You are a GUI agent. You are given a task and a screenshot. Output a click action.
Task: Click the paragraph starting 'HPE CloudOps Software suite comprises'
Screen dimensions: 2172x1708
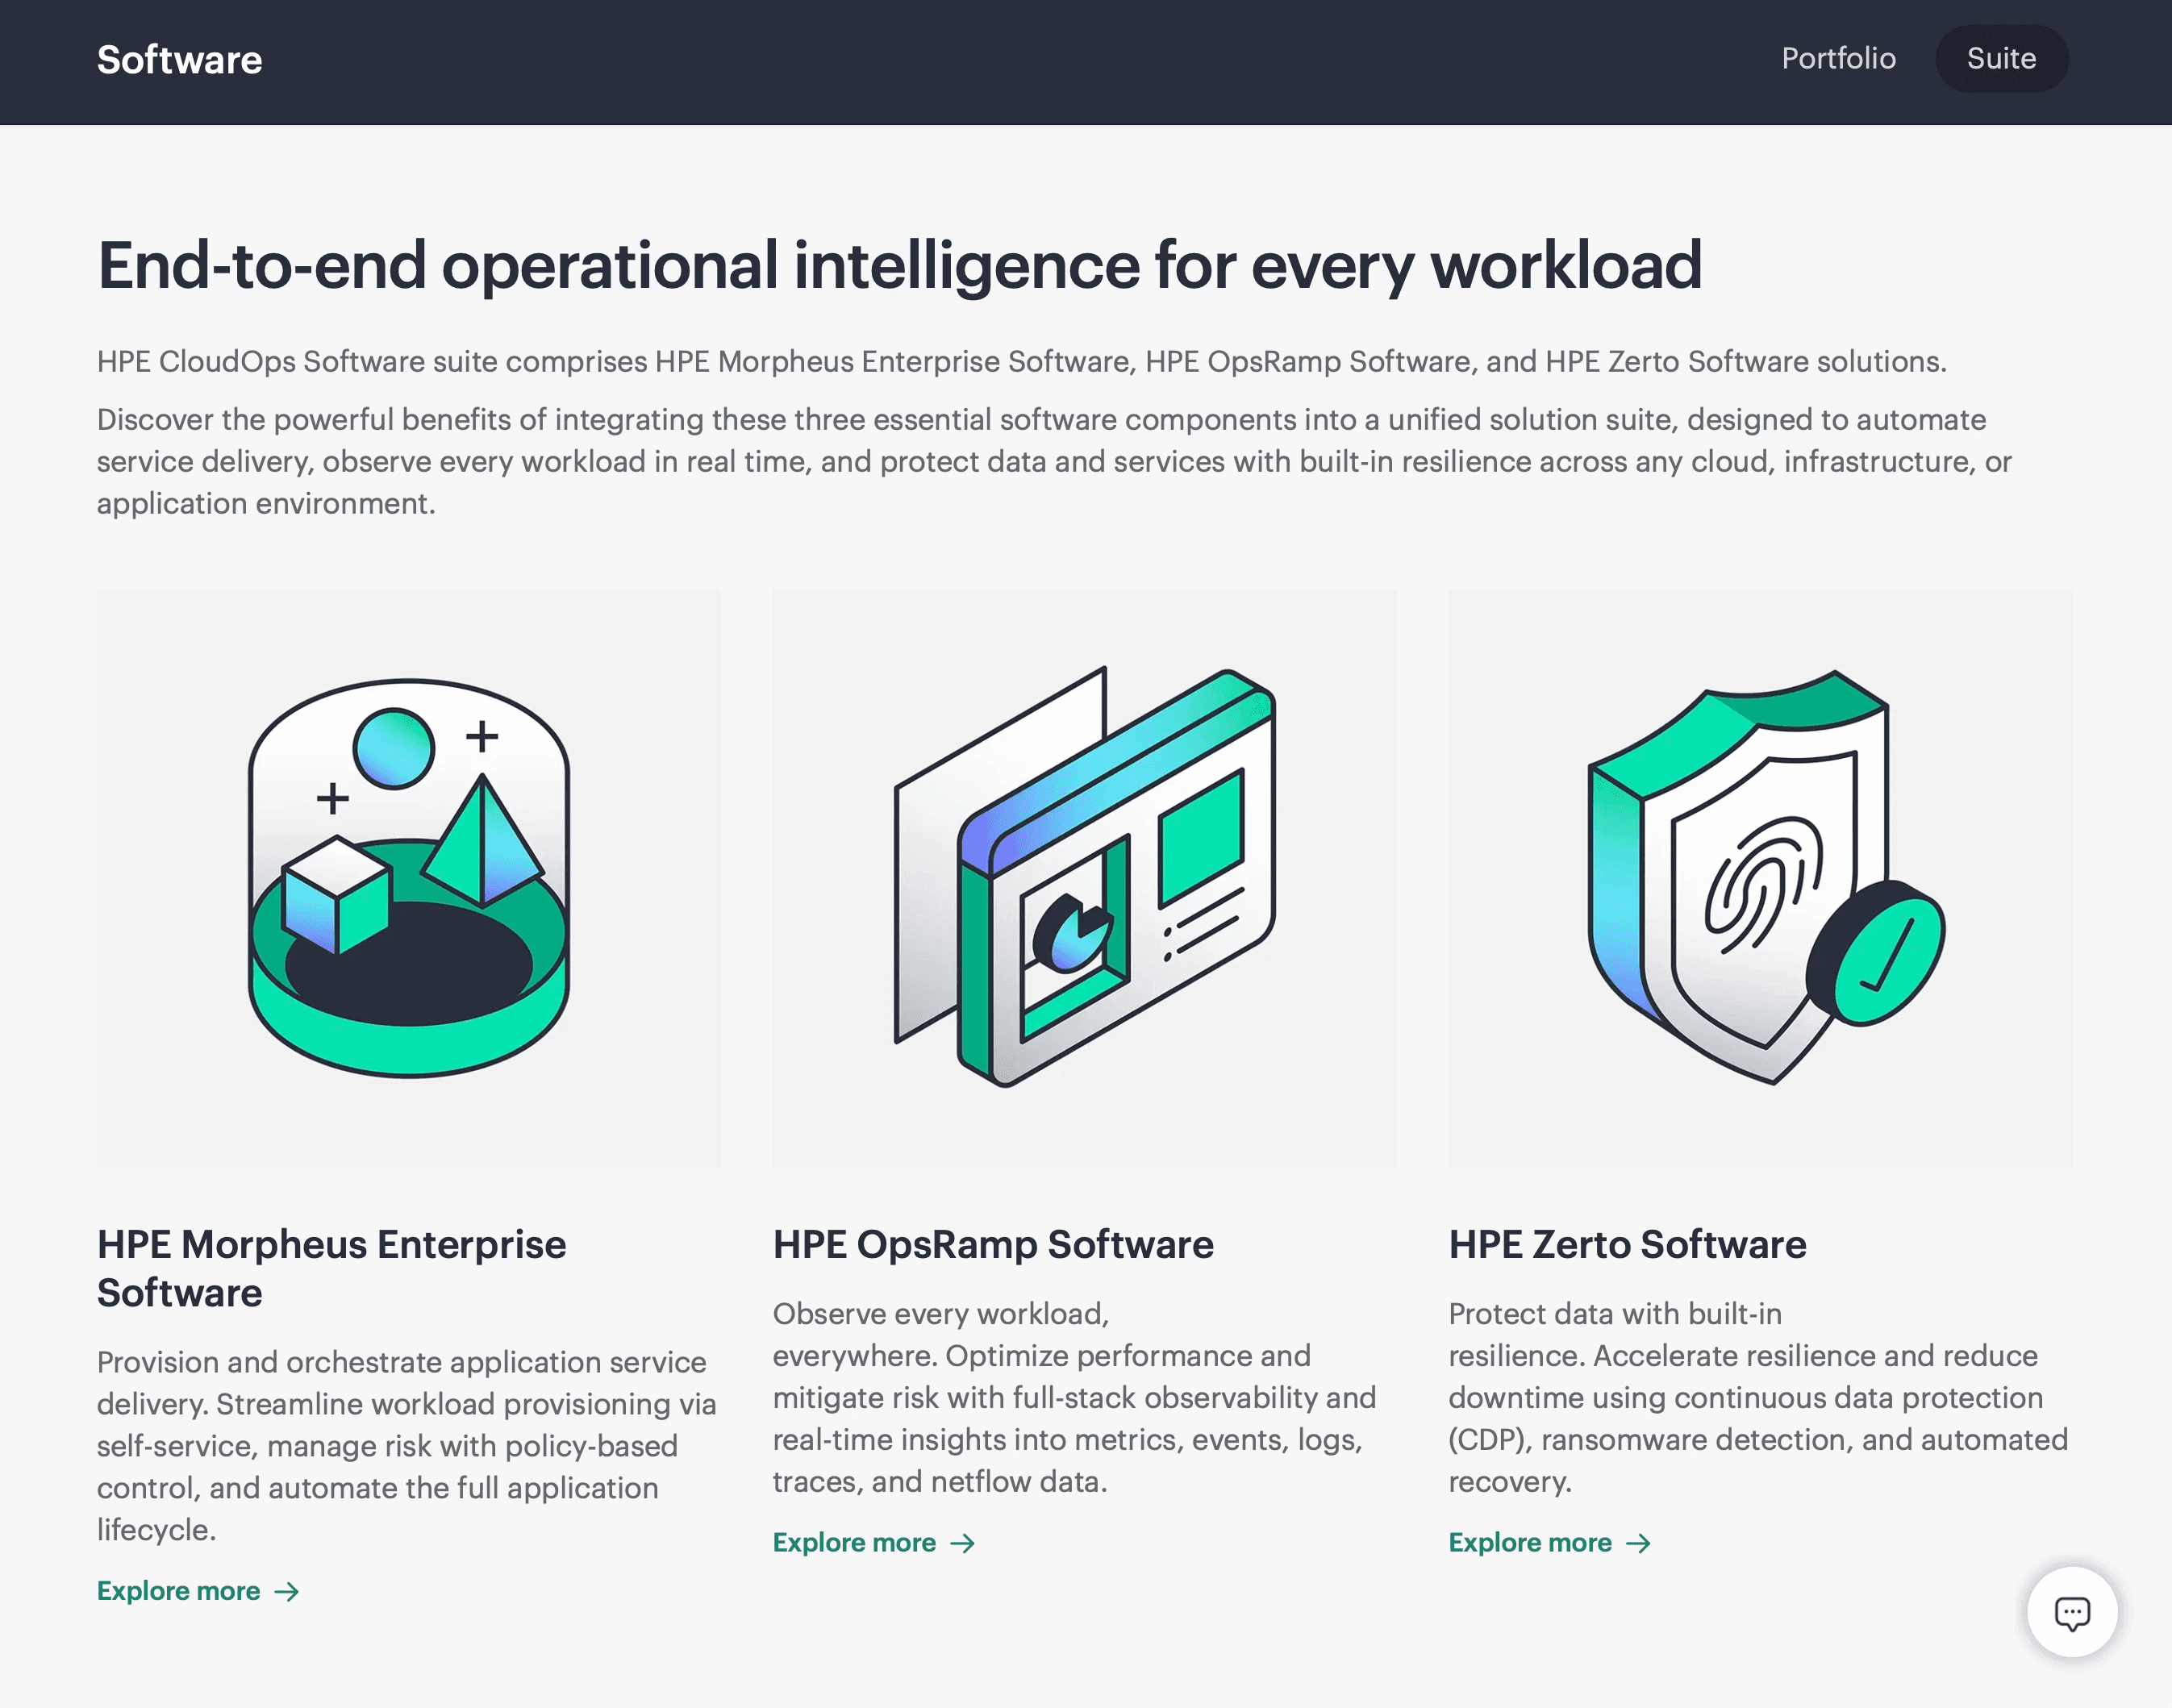[x=1022, y=362]
